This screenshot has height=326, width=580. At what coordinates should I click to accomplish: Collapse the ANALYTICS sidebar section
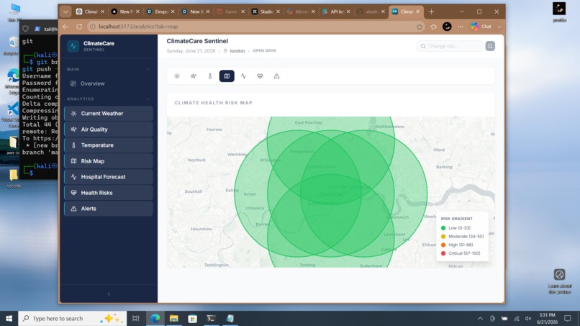148,99
